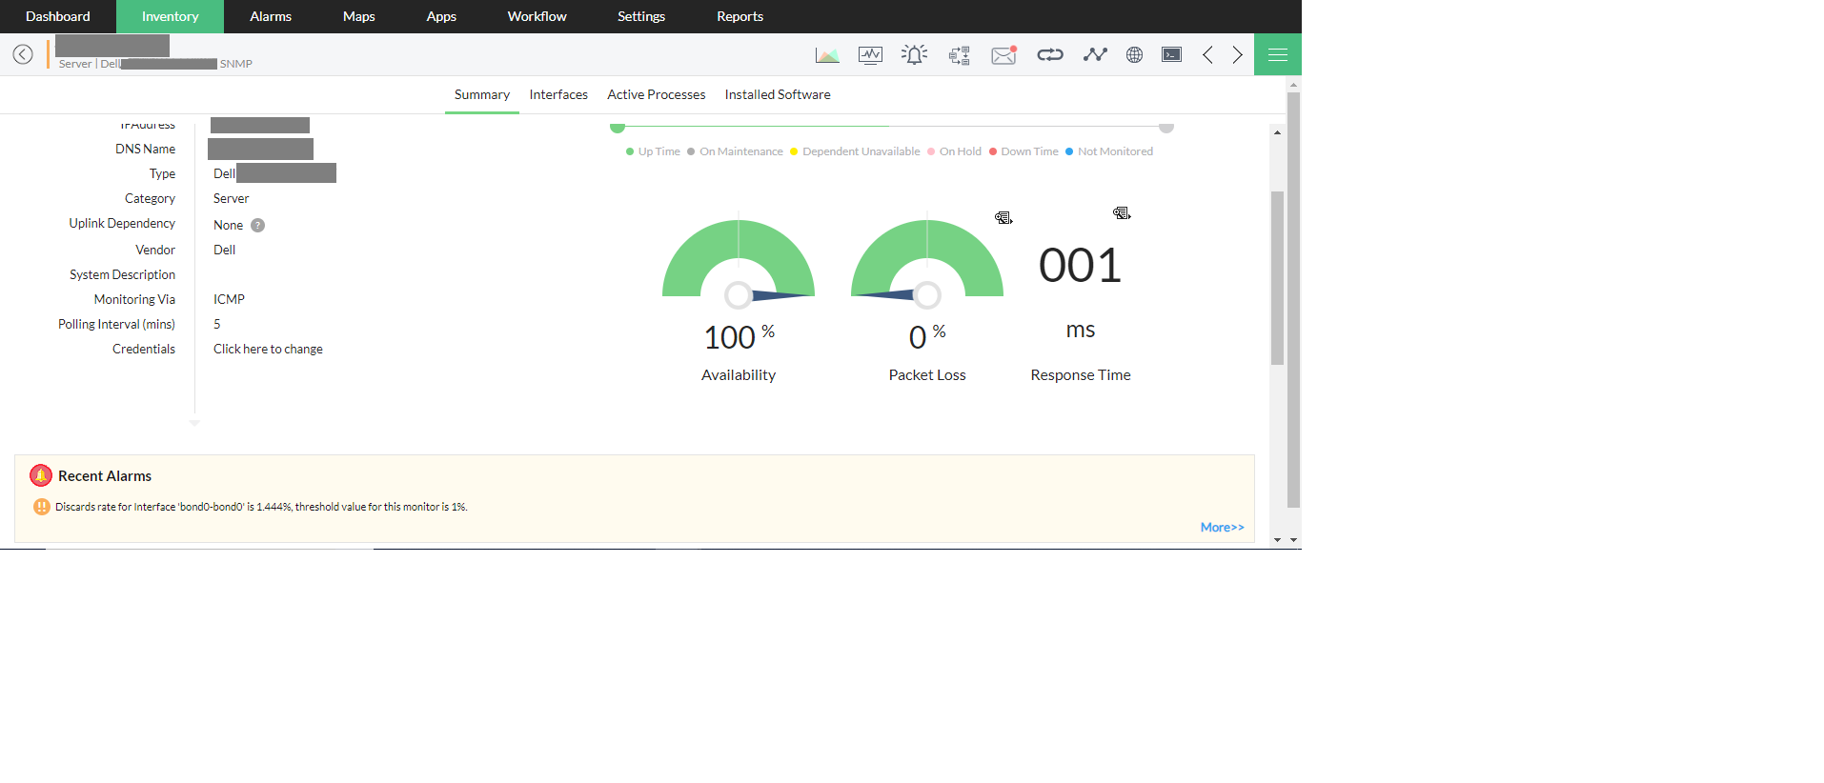Open the alarm bell notification icon
This screenshot has height=783, width=1824.
coord(914,55)
